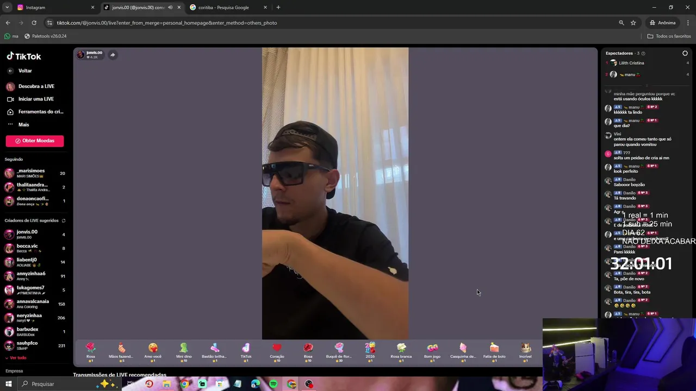This screenshot has width=696, height=391.
Task: Go to TikTok home via logo
Action: (24, 56)
